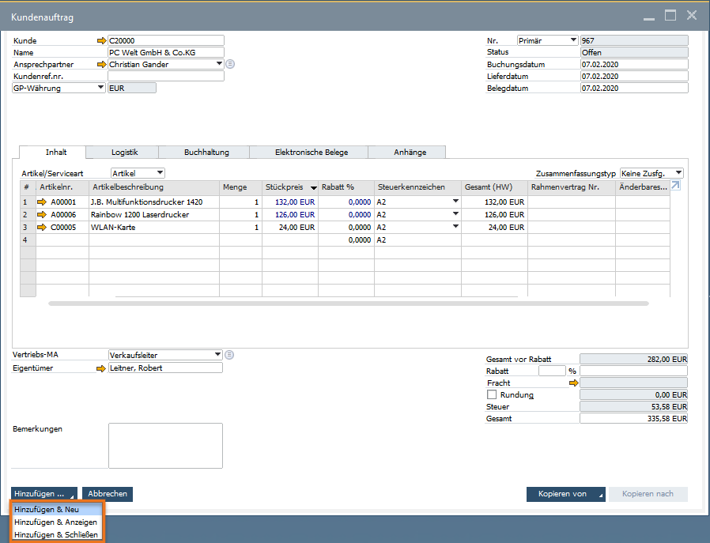Click the info icon beside Vertriebs-MA

pos(229,355)
